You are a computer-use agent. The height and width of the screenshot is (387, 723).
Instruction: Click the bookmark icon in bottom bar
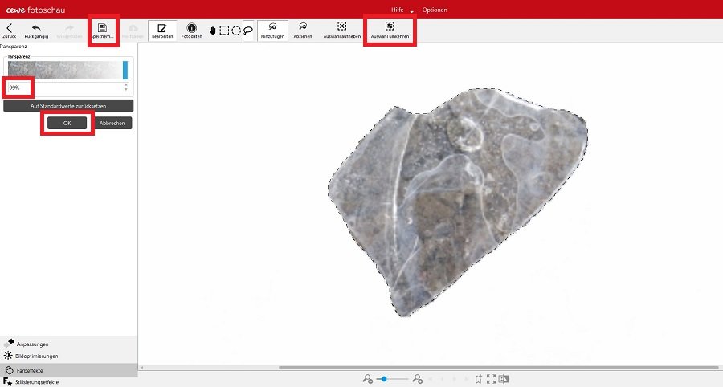[x=479, y=379]
